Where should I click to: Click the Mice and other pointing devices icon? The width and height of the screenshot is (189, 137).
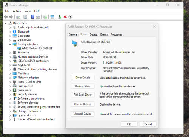(x=15, y=69)
